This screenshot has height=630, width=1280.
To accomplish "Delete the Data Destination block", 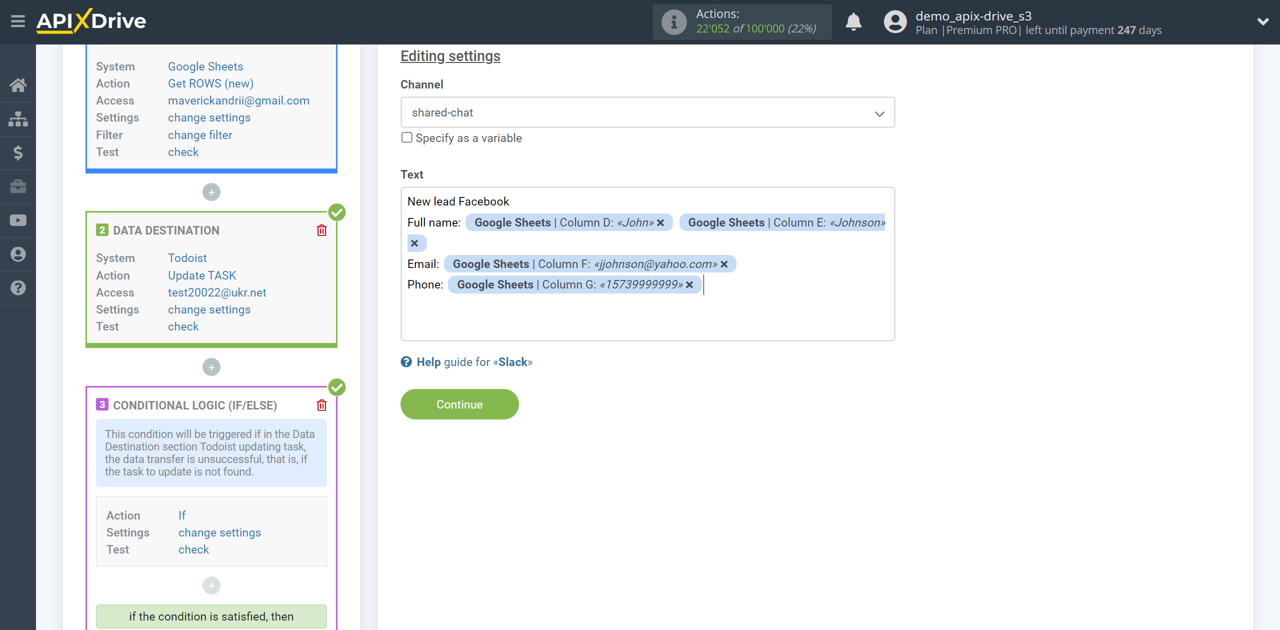I will 321,230.
